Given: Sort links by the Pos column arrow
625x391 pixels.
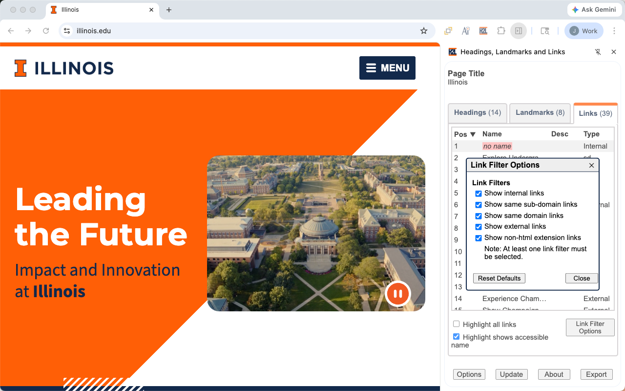Looking at the screenshot, I should 473,134.
